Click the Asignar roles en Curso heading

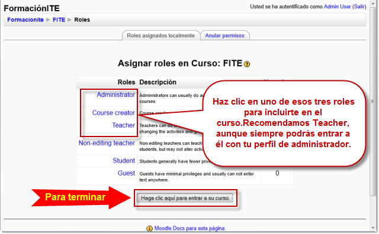[x=180, y=63]
